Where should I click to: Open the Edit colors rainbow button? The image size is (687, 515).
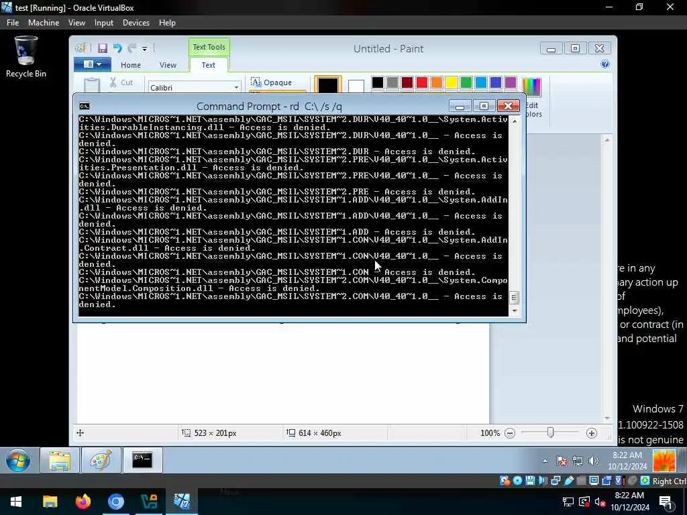[x=532, y=87]
